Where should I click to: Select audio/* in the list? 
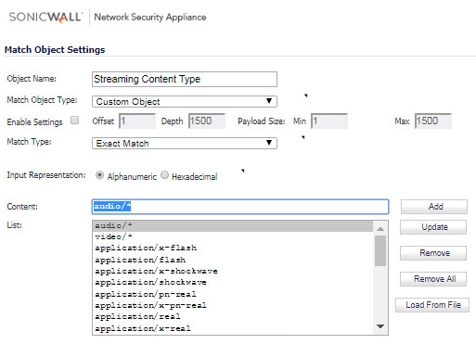(233, 226)
